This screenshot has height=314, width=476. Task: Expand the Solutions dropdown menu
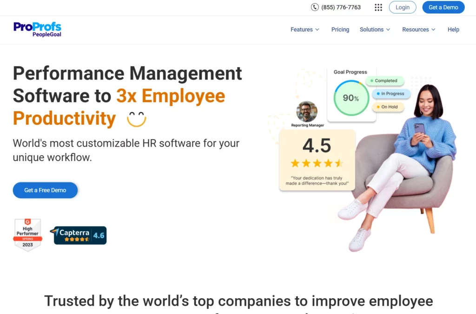(x=375, y=29)
